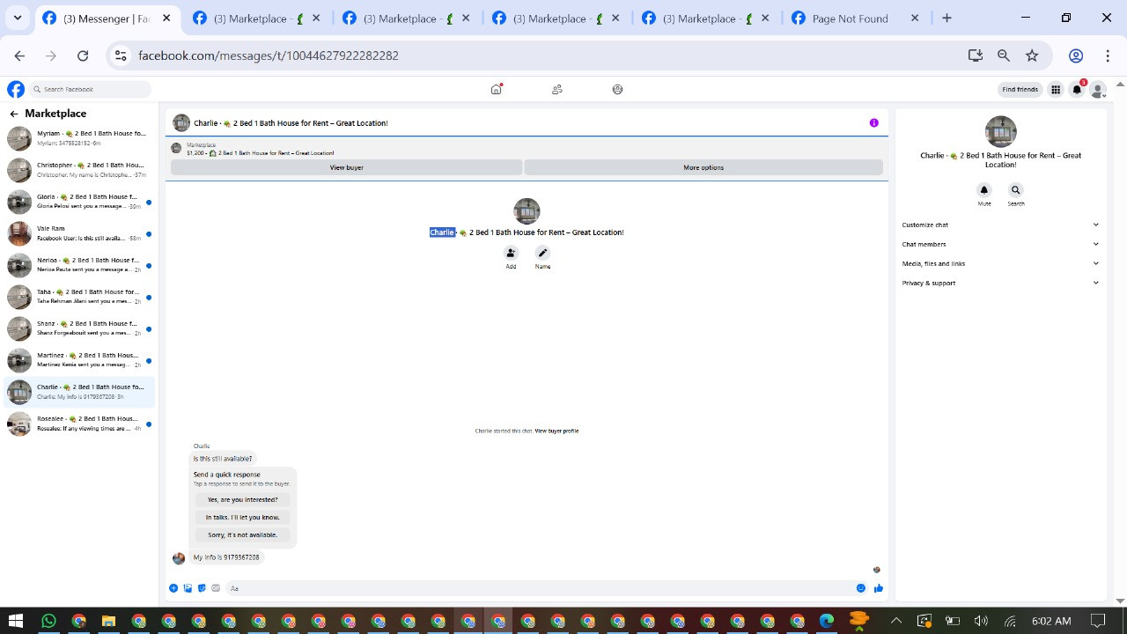Go back using the Marketplace back arrow
The width and height of the screenshot is (1127, 634).
click(x=14, y=114)
